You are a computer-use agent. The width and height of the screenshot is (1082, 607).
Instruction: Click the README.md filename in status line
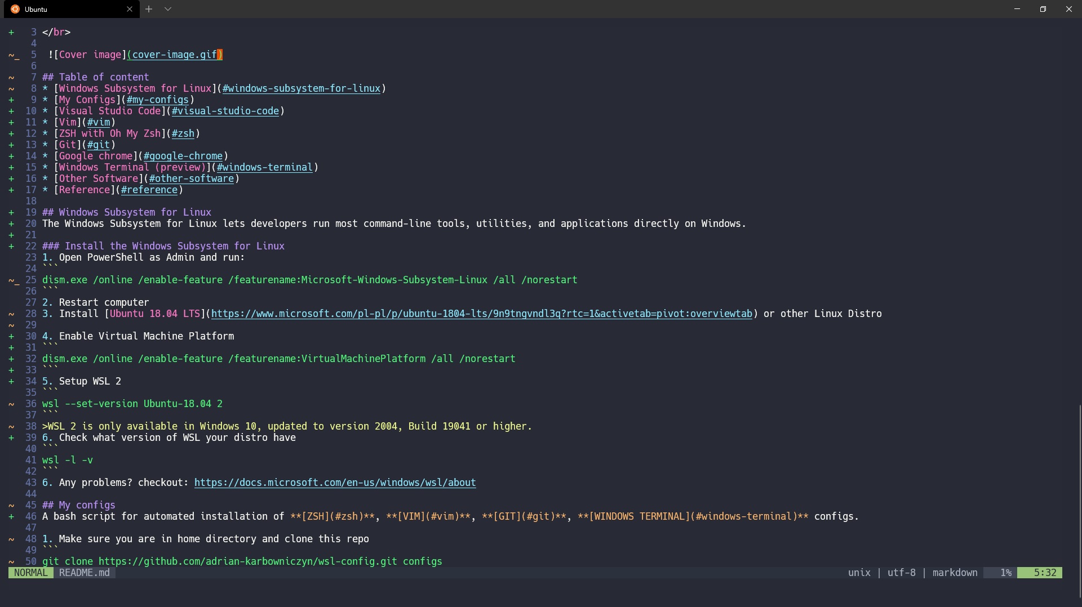tap(85, 573)
